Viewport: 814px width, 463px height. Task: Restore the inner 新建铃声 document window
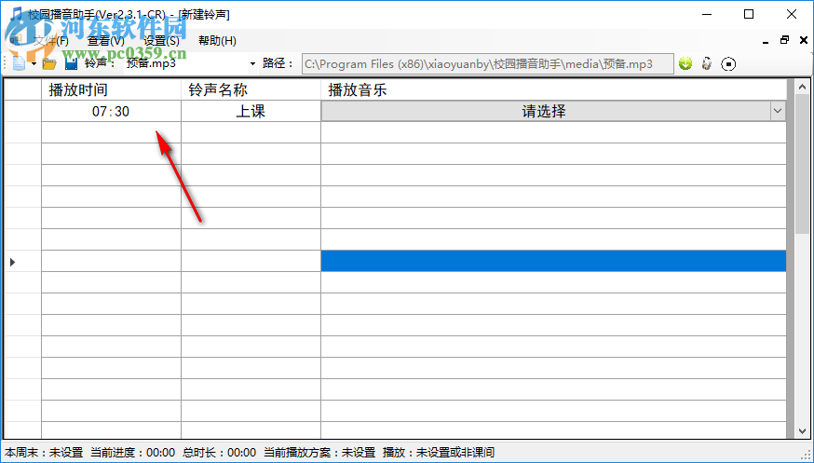coord(784,40)
